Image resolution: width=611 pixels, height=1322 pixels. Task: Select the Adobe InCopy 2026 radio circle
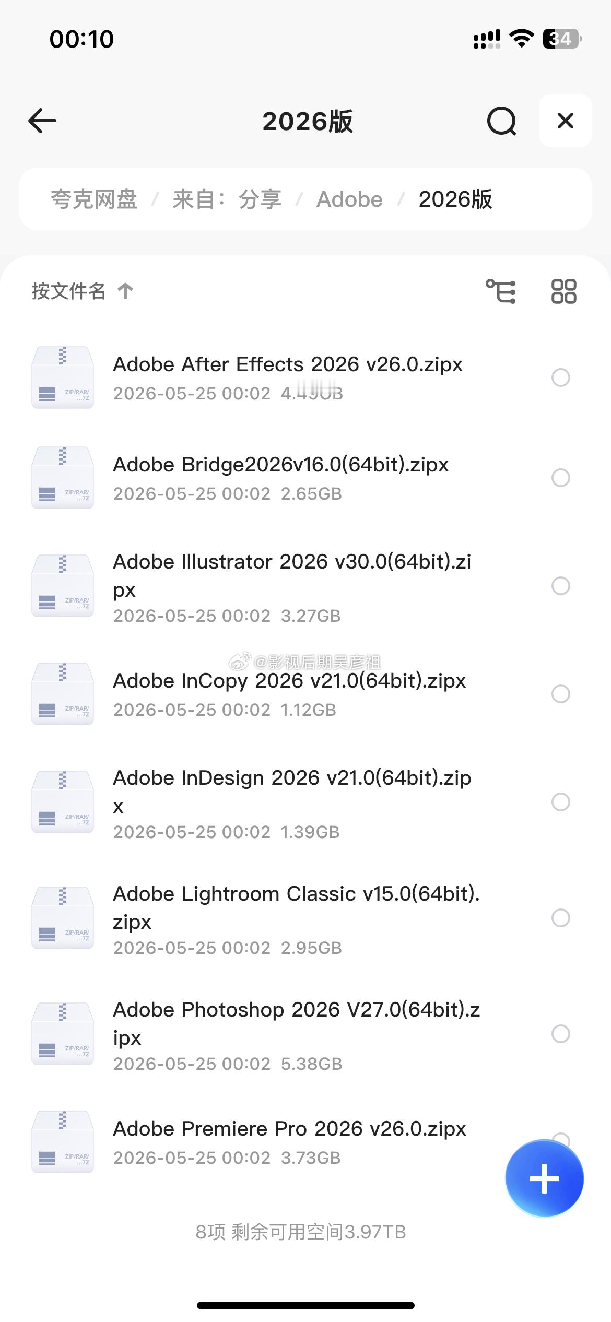pyautogui.click(x=561, y=694)
